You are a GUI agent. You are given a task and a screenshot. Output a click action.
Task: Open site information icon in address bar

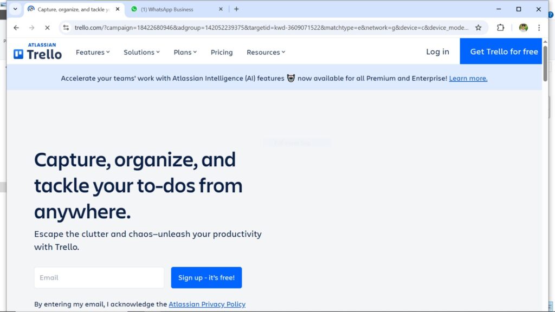tap(66, 28)
